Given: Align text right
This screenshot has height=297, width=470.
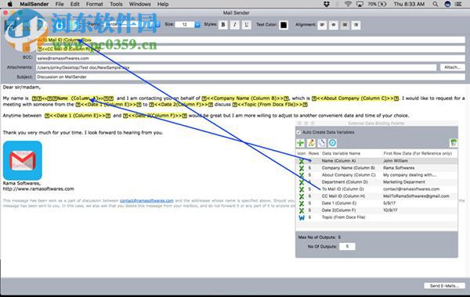Looking at the screenshot, I should pos(356,25).
